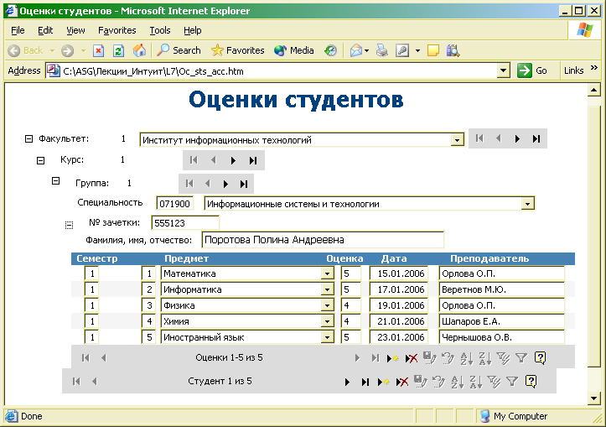The height and width of the screenshot is (427, 606).
Task: Open help in Оценки navigation bar
Action: tap(540, 357)
